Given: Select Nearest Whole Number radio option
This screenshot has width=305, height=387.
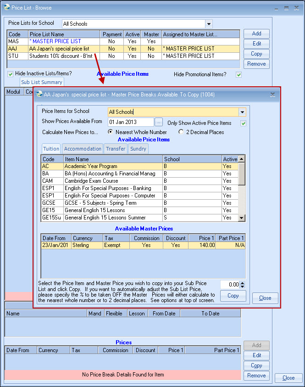Looking at the screenshot, I should 111,132.
